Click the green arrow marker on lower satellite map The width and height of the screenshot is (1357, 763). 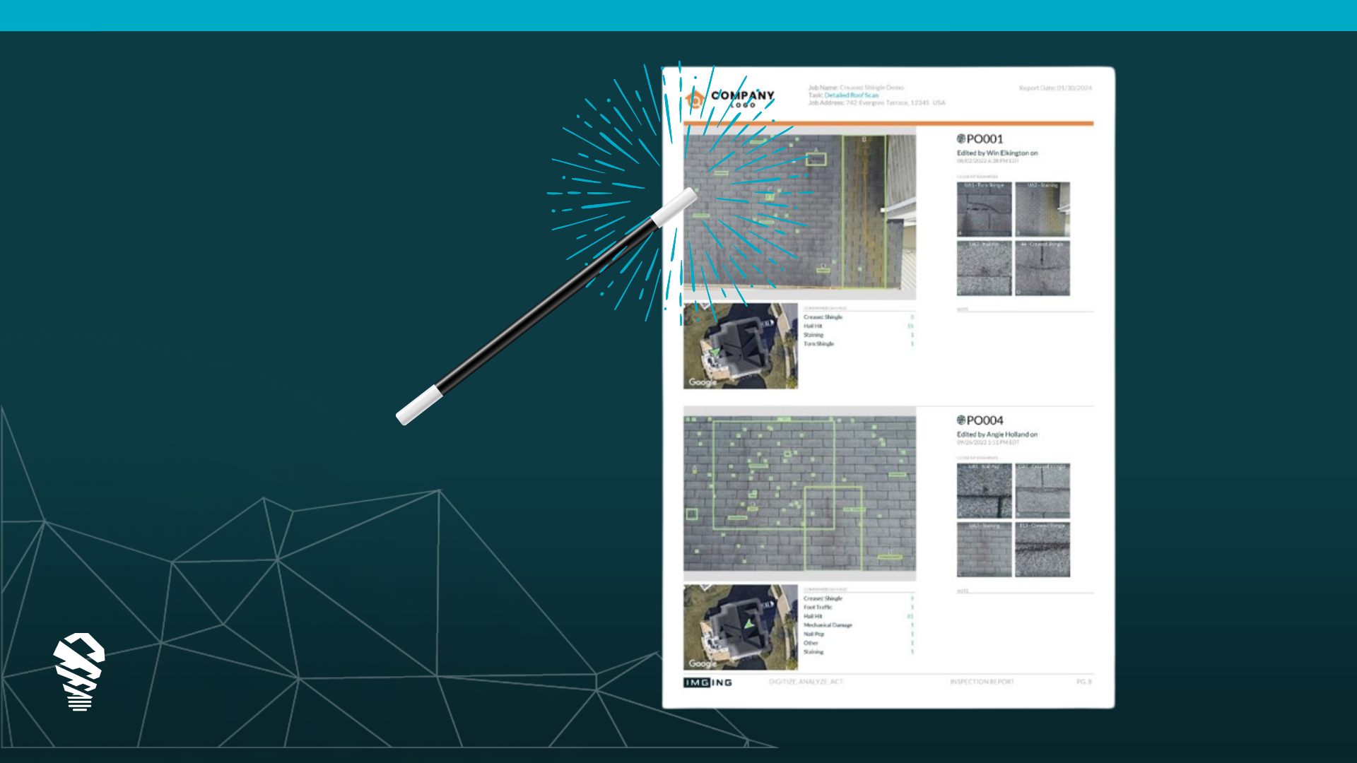point(748,624)
